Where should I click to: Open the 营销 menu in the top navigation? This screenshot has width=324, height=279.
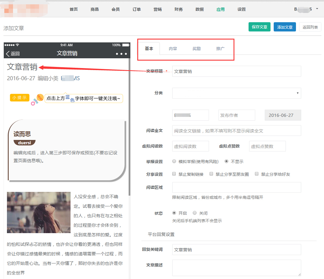[158, 9]
